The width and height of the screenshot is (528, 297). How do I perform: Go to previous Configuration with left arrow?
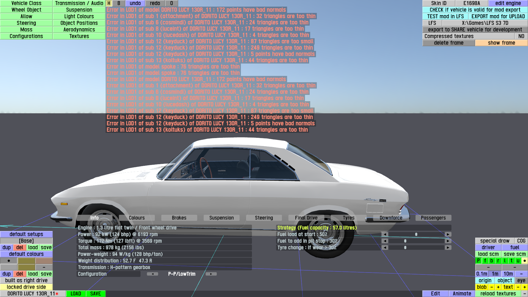pos(152,274)
